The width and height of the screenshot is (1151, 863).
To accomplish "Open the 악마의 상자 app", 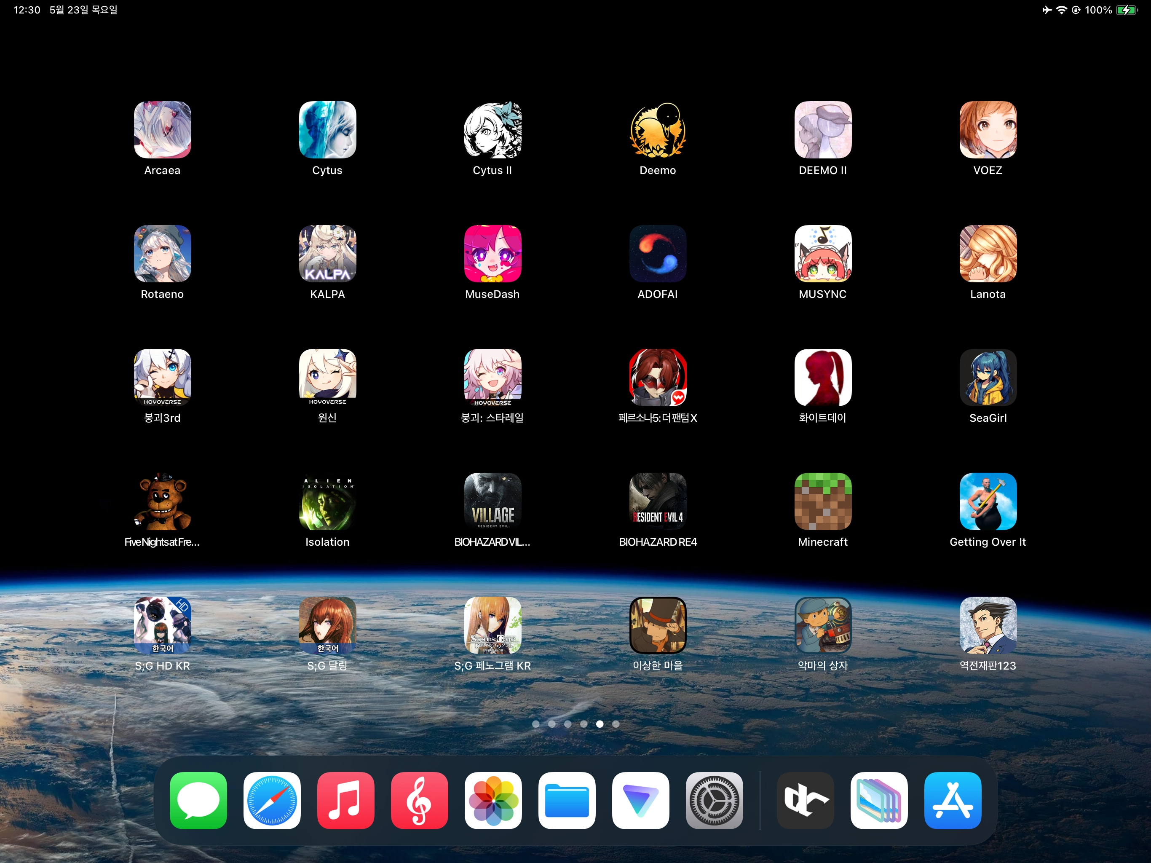I will click(823, 625).
